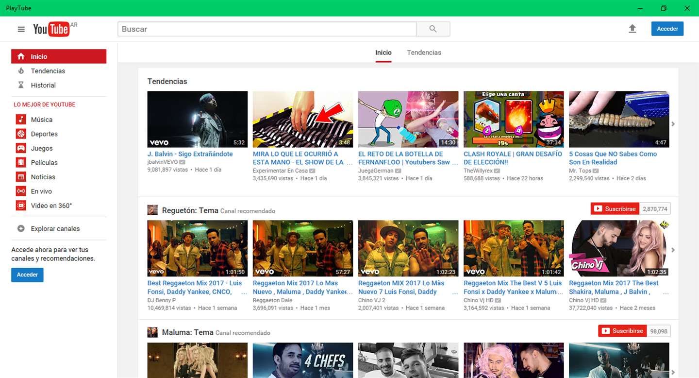Click the 98,098 subscriber count
Screen dimensions: 699x378
[659, 331]
